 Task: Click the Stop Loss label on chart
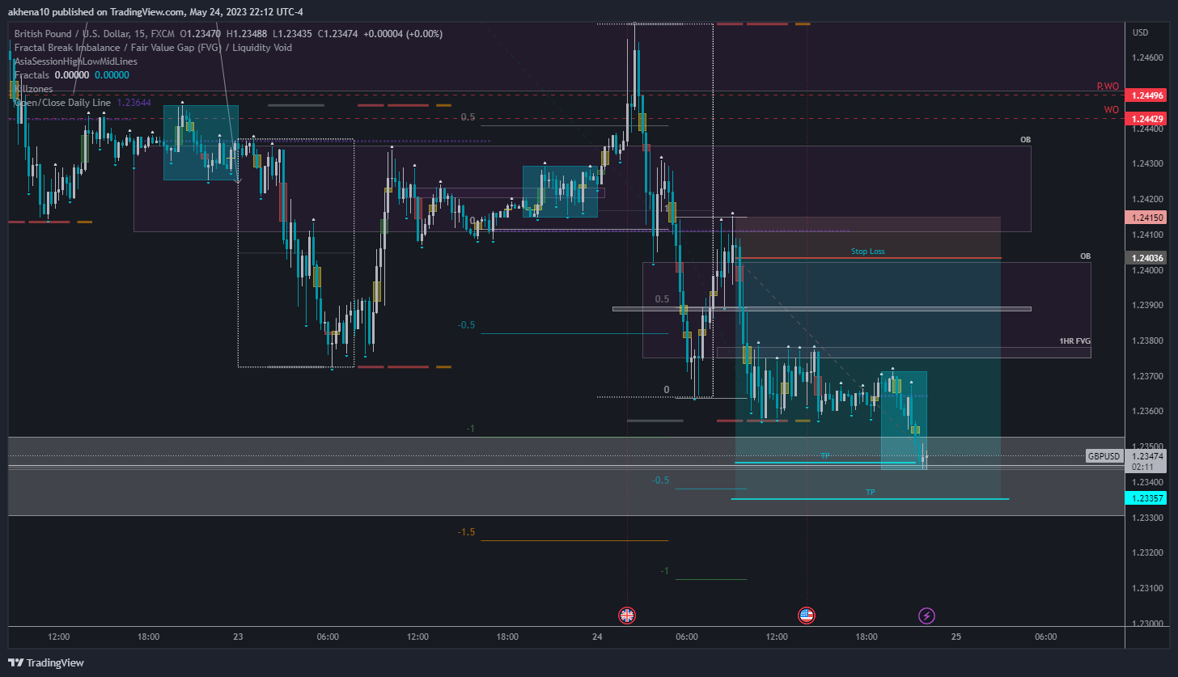(867, 252)
